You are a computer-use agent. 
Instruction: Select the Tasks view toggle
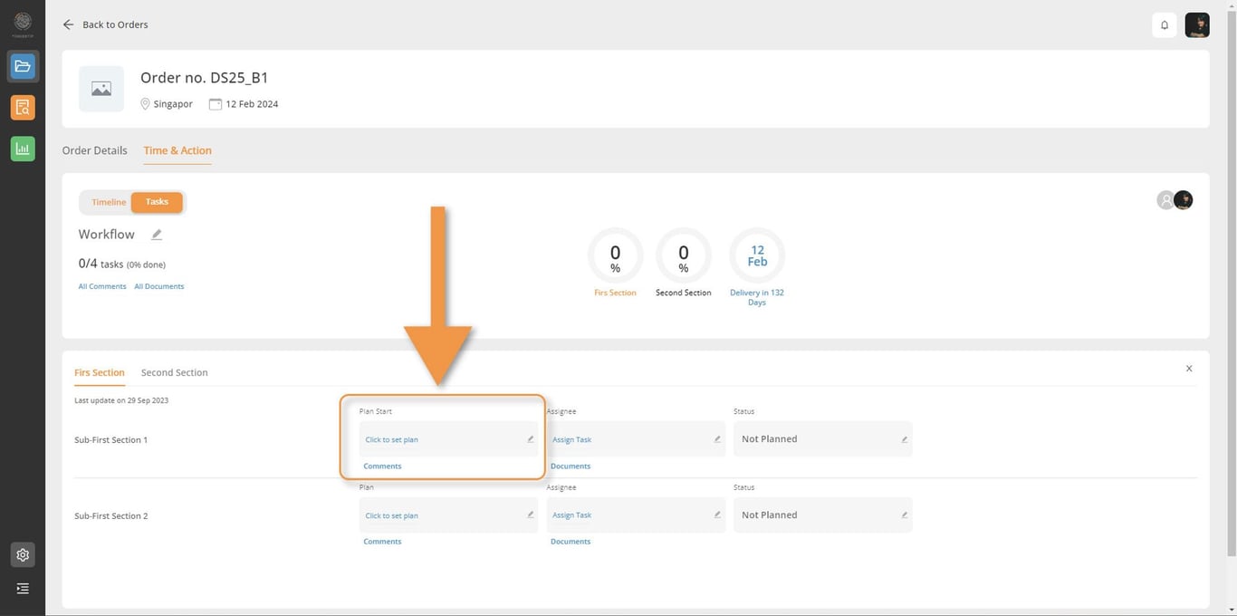pyautogui.click(x=157, y=202)
